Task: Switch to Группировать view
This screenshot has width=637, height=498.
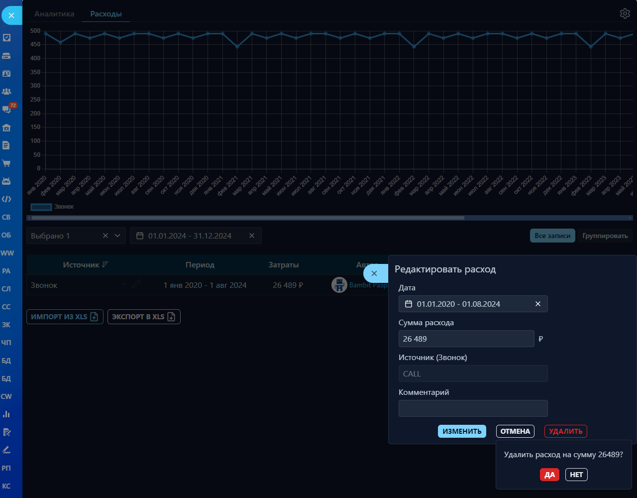Action: pos(605,236)
